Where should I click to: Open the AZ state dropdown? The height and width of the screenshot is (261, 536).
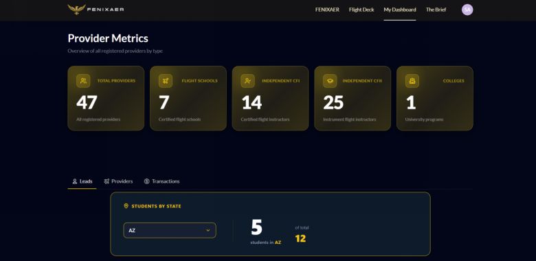click(170, 230)
